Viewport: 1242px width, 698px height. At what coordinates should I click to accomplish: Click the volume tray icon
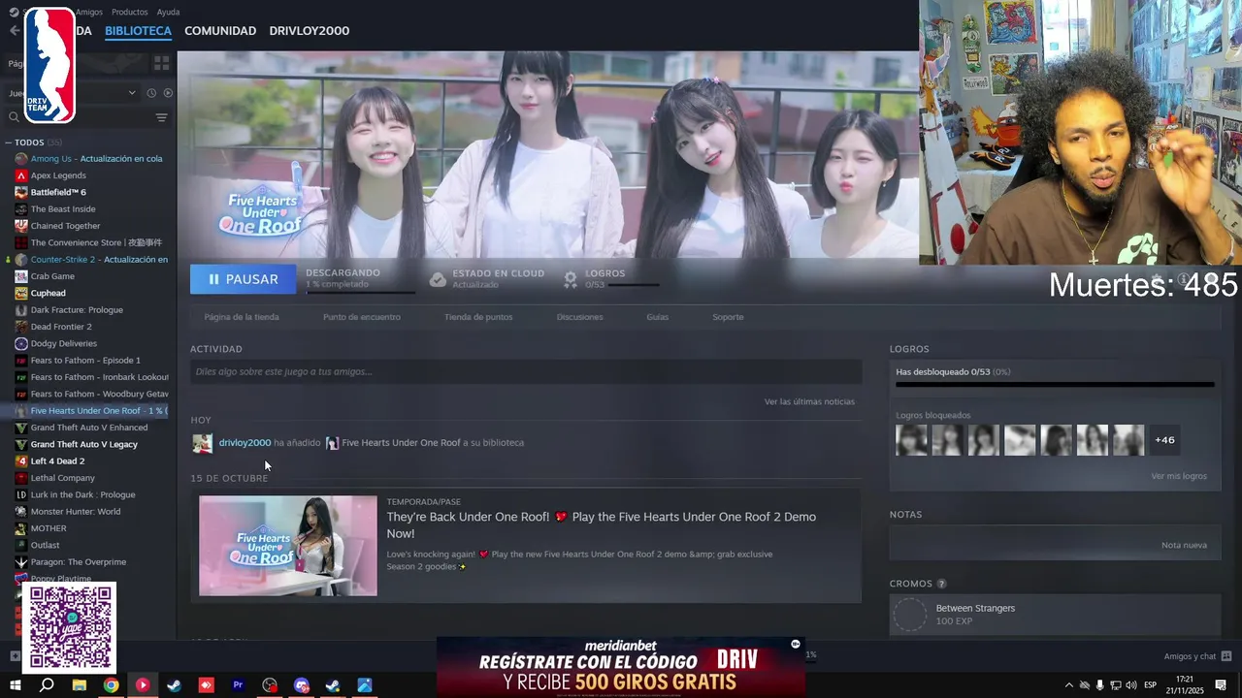1130,685
